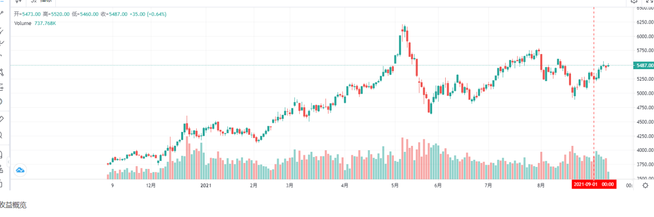Open the 指标 indicators menu
This screenshot has height=217, width=654.
pos(40,2)
